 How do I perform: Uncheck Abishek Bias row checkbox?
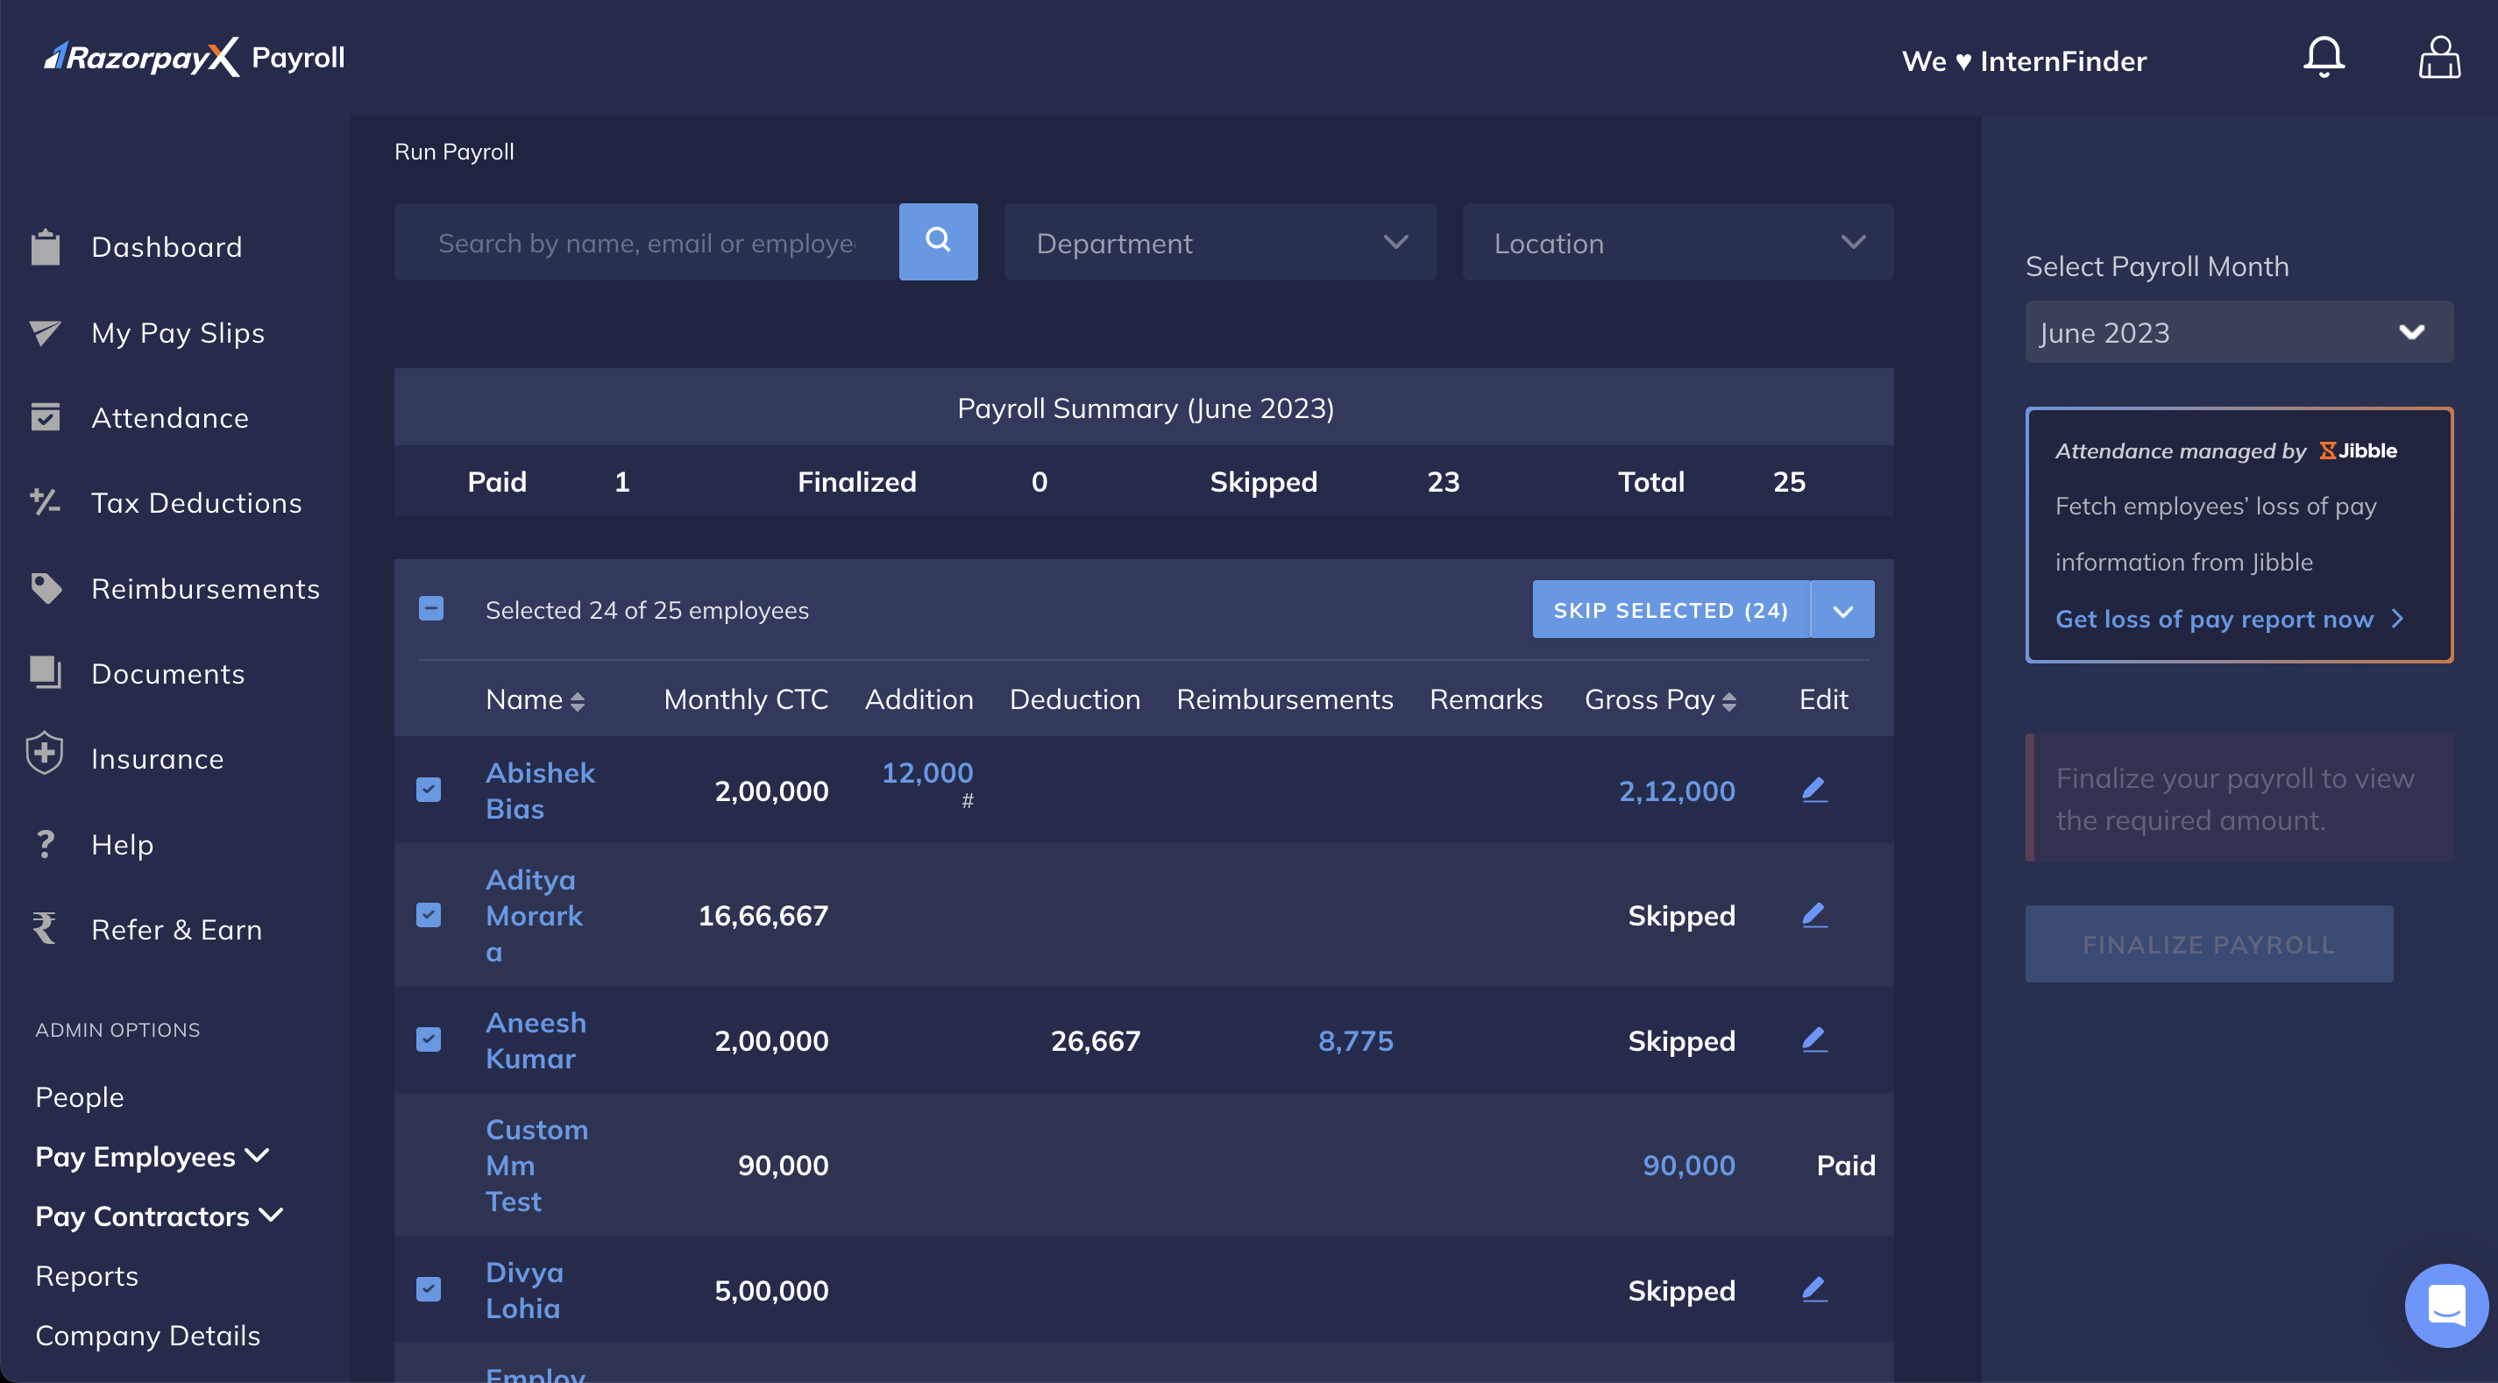pyautogui.click(x=429, y=790)
